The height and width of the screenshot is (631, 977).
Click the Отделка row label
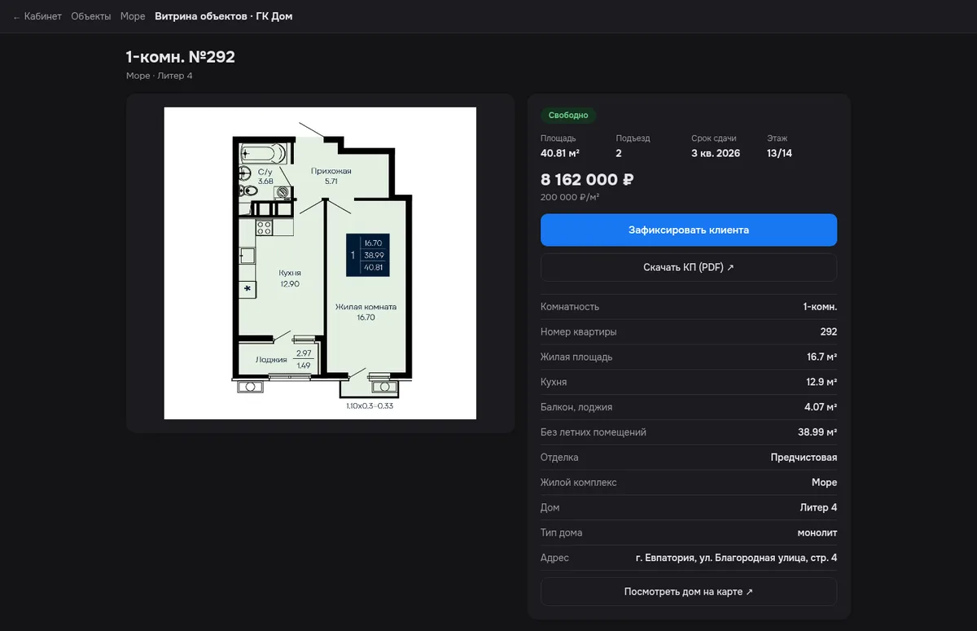click(559, 458)
